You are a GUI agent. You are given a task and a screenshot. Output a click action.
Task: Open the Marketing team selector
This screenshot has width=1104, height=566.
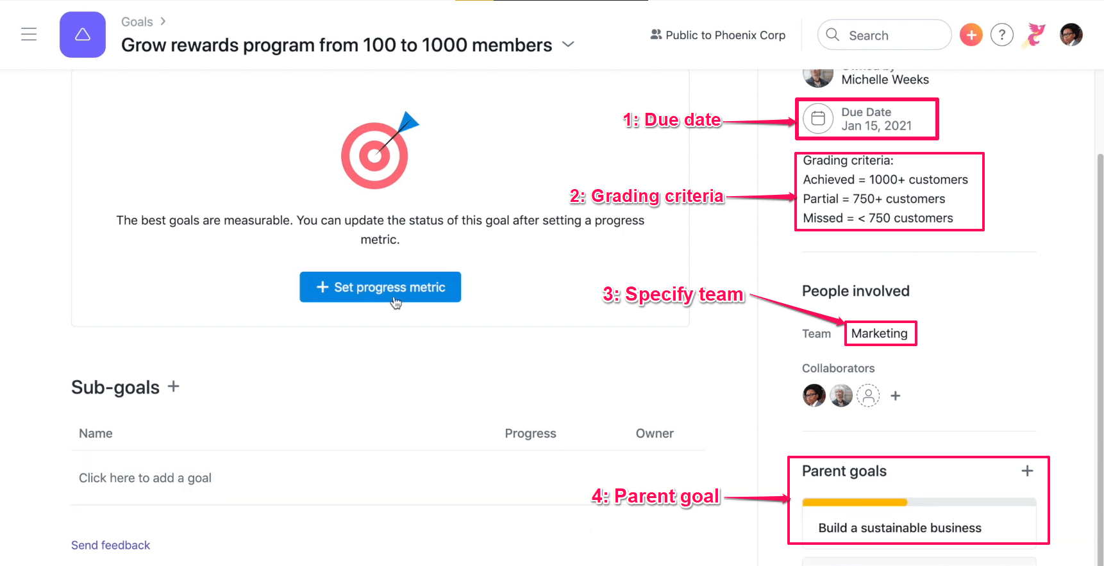(880, 333)
